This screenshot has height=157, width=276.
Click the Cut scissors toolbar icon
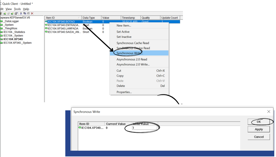21,14
